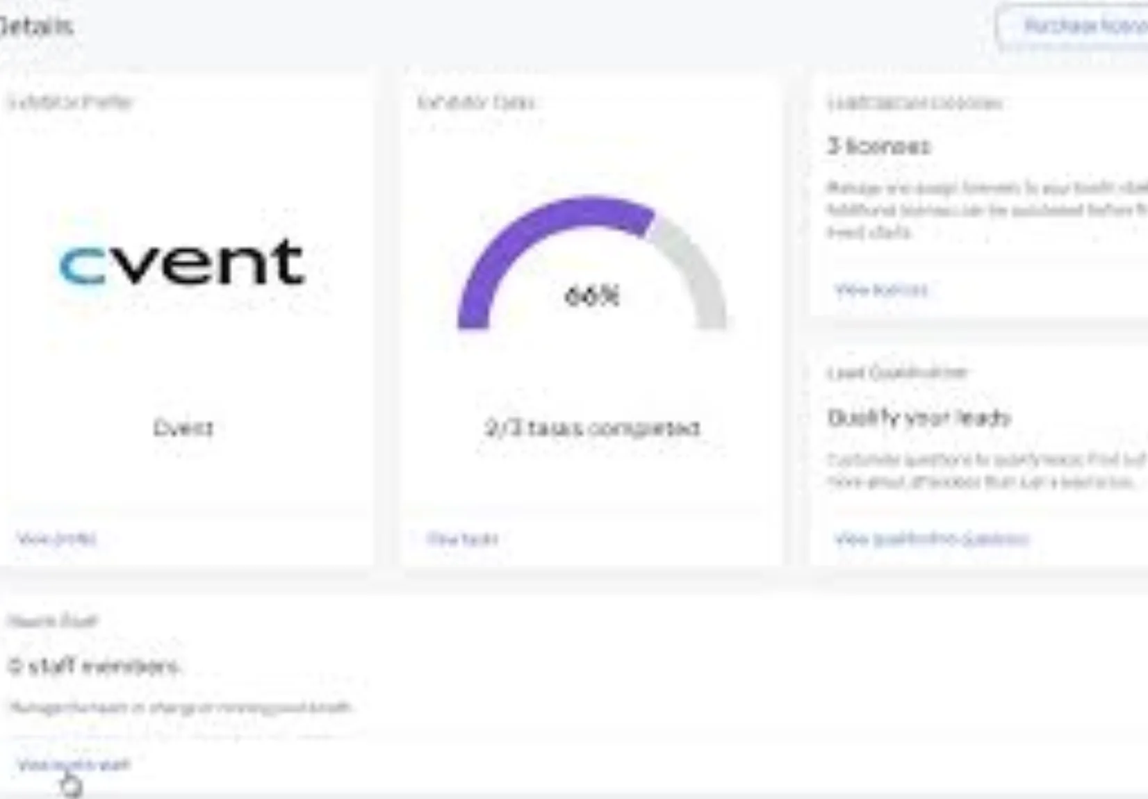Click the 66% completion label
Screen dimensions: 1148x799
pos(591,296)
